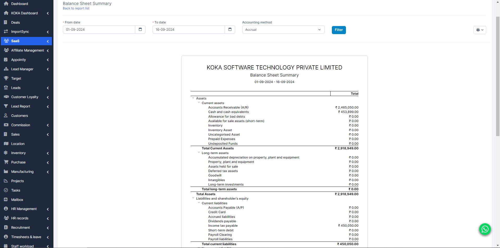Click the Total Assets amount

[347, 194]
